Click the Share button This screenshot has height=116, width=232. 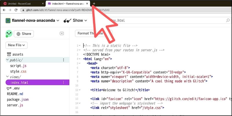(24, 34)
